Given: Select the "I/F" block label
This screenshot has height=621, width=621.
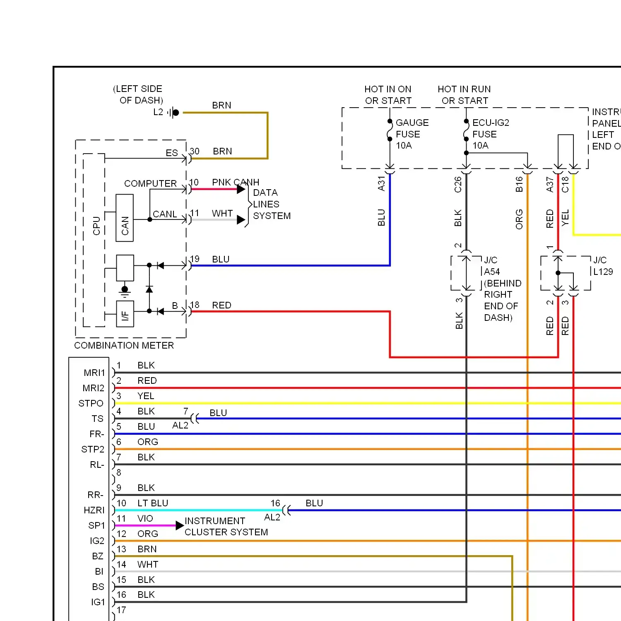Looking at the screenshot, I should click(x=125, y=316).
